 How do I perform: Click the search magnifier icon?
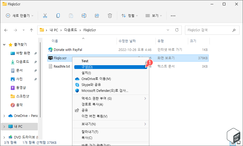click(234, 30)
